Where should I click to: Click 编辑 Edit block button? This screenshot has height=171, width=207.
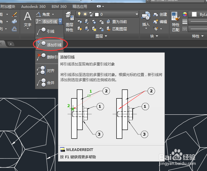(x=160, y=21)
